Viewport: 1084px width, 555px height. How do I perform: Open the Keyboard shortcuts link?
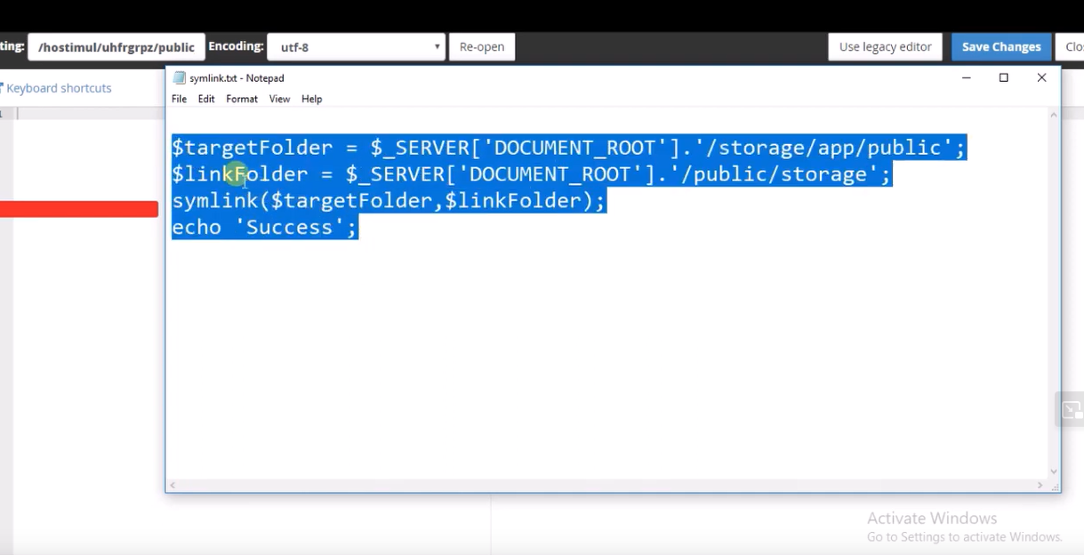(59, 88)
